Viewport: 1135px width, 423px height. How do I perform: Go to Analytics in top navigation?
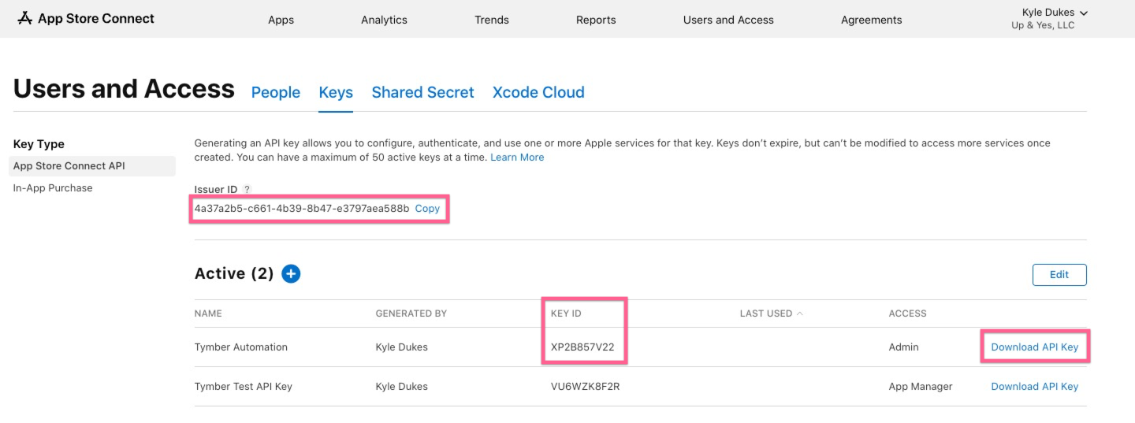[x=384, y=20]
